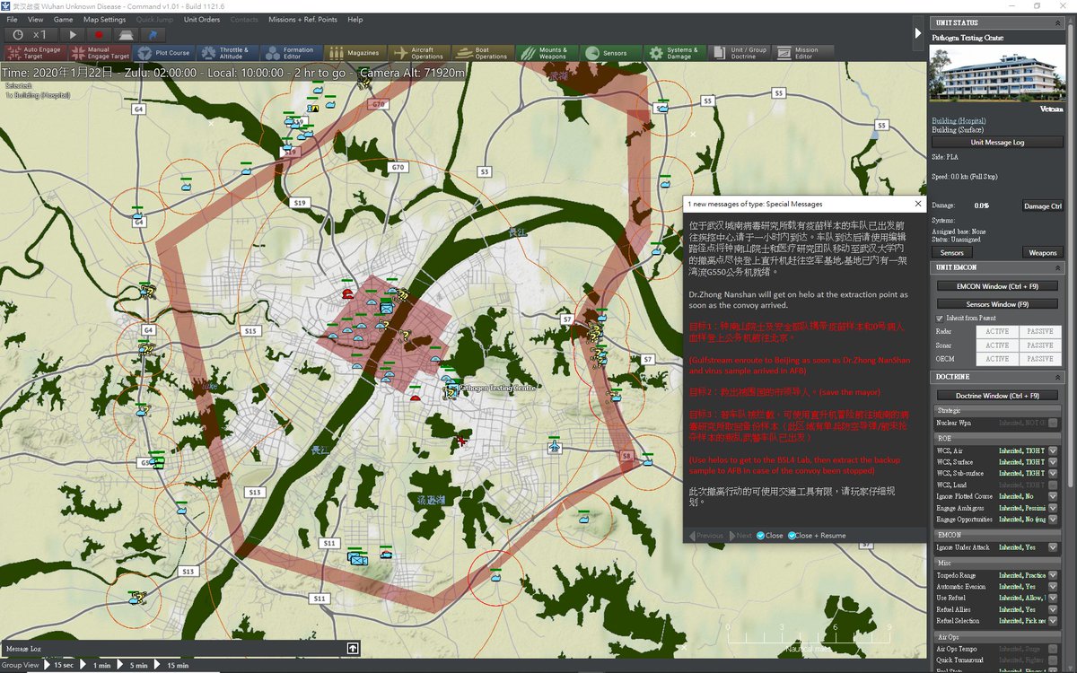Set Radar to PASSIVE
Image resolution: width=1077 pixels, height=673 pixels.
[x=1040, y=332]
